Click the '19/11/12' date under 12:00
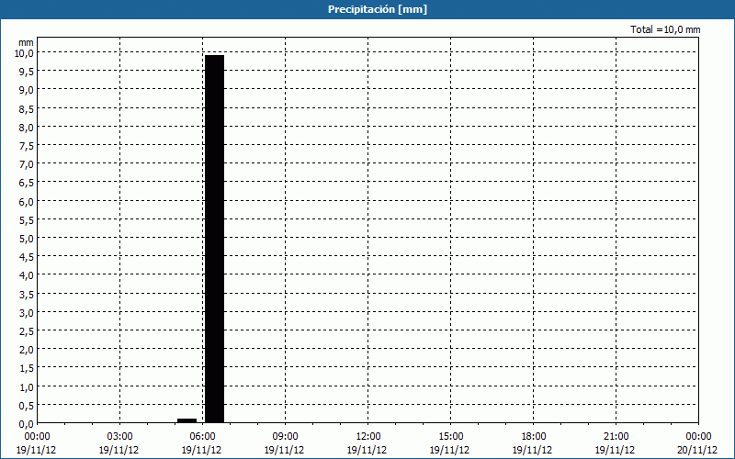735x459 pixels. 367,450
